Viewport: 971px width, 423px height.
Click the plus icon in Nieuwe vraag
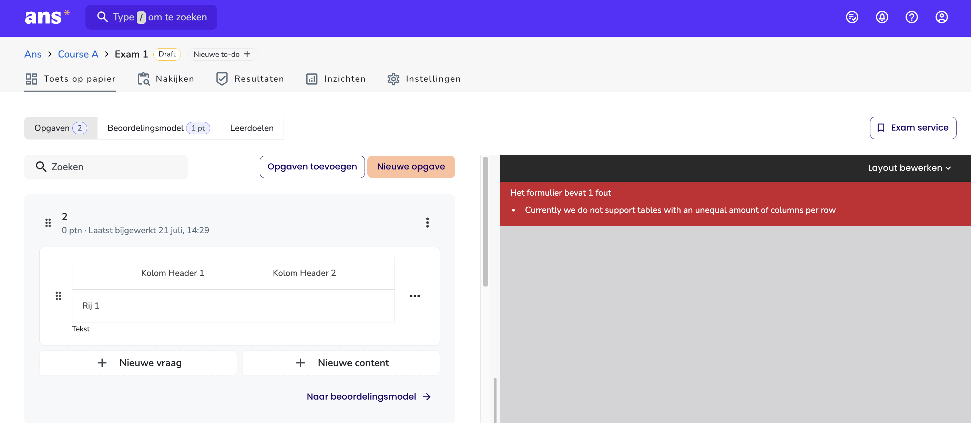(x=102, y=363)
